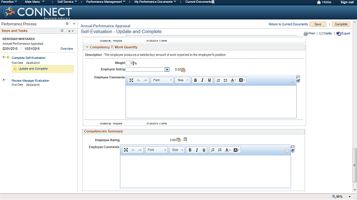Click Bold in Competency 7 comments editor
Screen dimensions: 357x200
pyautogui.click(x=195, y=80)
